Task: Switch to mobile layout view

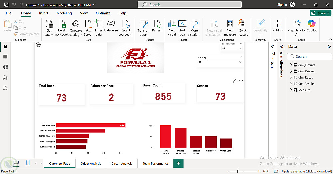Action: click(x=28, y=163)
